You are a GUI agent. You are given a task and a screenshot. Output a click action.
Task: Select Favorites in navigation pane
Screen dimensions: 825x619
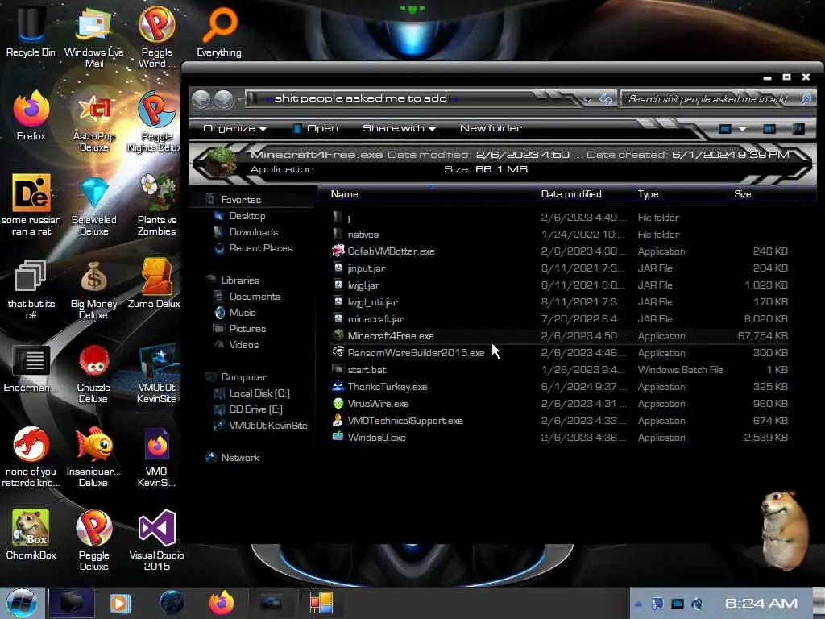pyautogui.click(x=240, y=200)
